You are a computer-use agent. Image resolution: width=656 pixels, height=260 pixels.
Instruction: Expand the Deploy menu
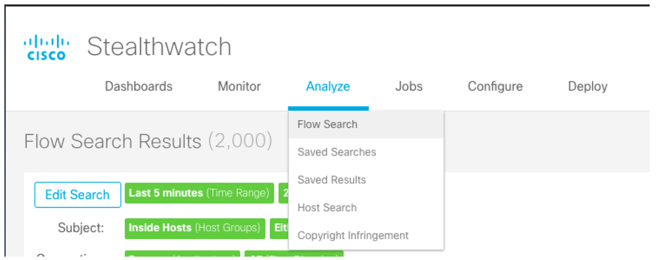(x=588, y=87)
